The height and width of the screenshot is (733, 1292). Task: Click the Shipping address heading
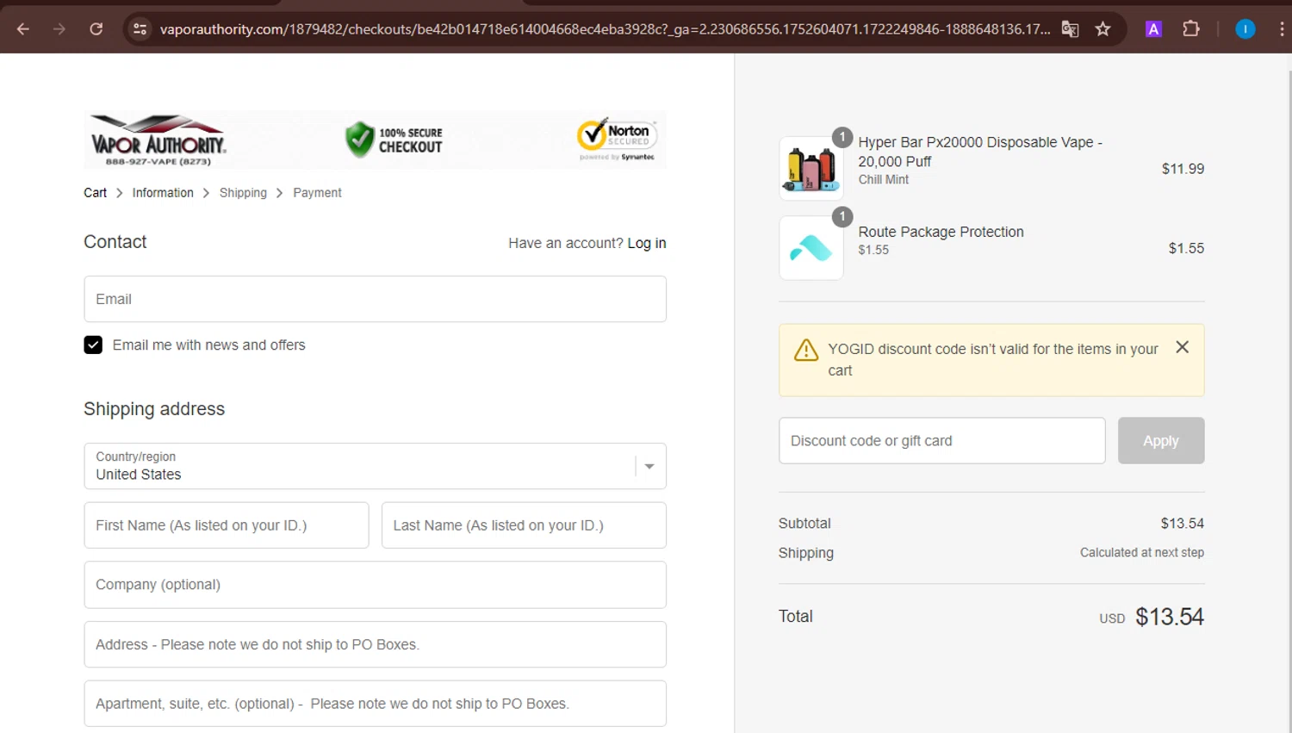(x=154, y=409)
